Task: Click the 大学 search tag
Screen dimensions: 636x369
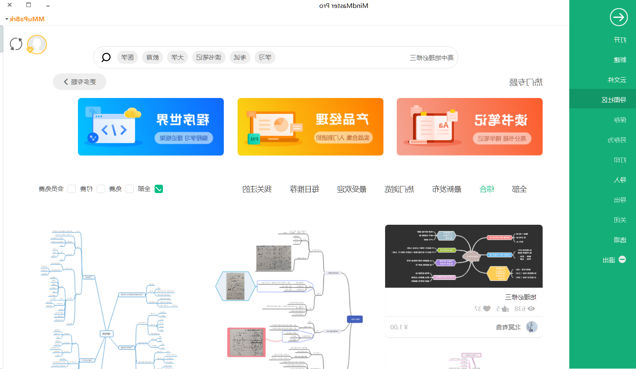Action: [178, 57]
